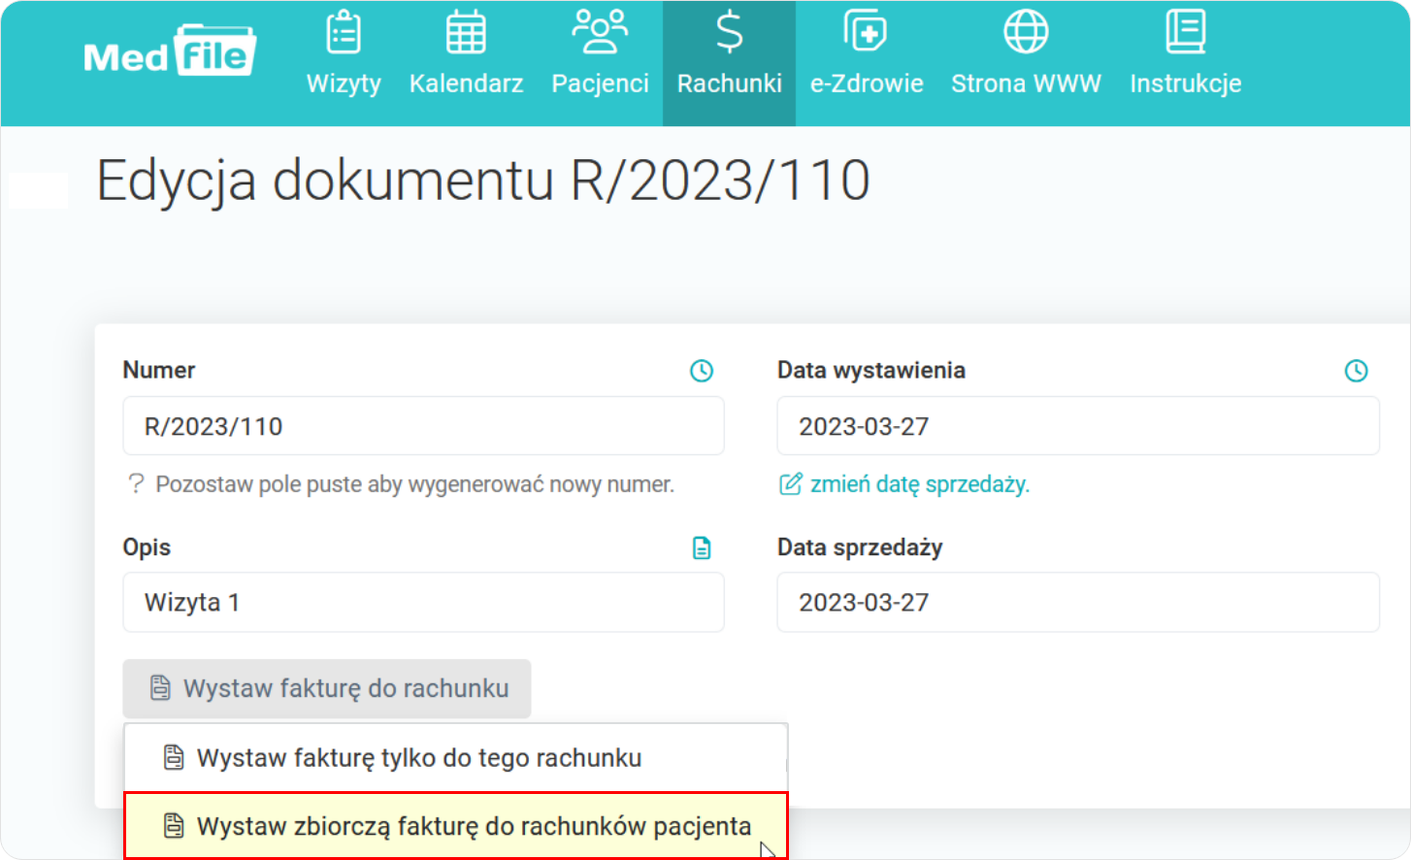Go to the Rachunki menu label
This screenshot has height=860, width=1411.
point(730,83)
